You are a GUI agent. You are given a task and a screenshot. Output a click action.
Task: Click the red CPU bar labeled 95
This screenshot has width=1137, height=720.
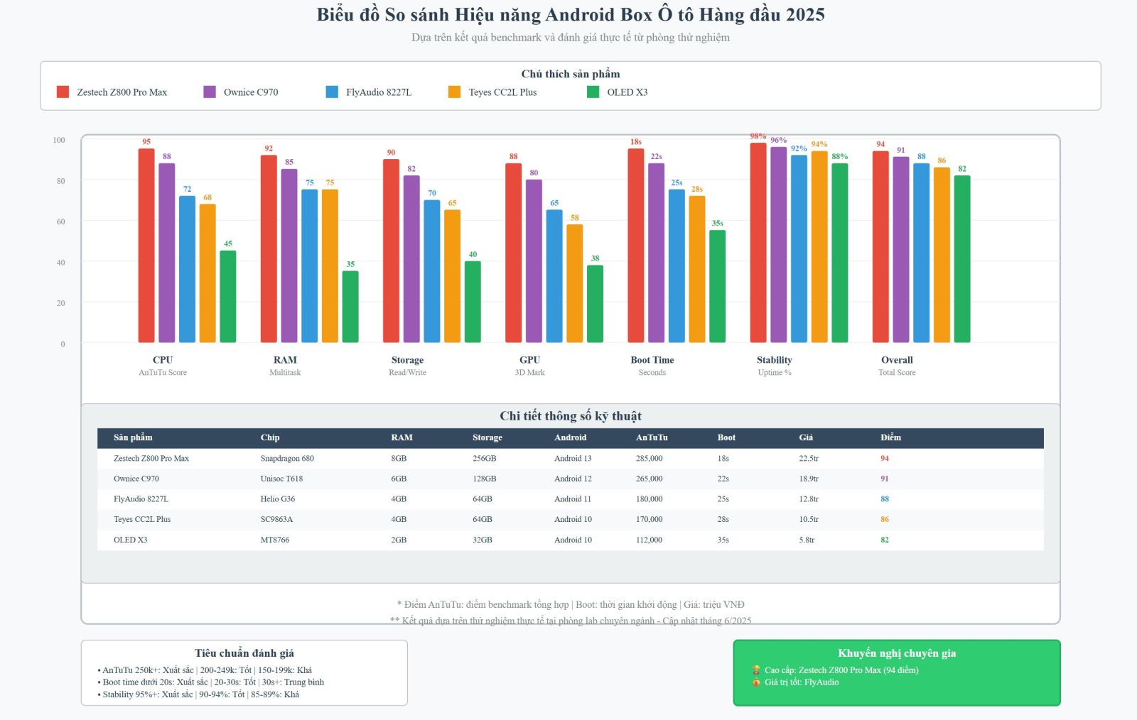(x=146, y=246)
